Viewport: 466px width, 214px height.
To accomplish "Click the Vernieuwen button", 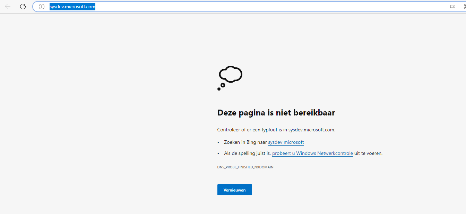I will coord(235,190).
